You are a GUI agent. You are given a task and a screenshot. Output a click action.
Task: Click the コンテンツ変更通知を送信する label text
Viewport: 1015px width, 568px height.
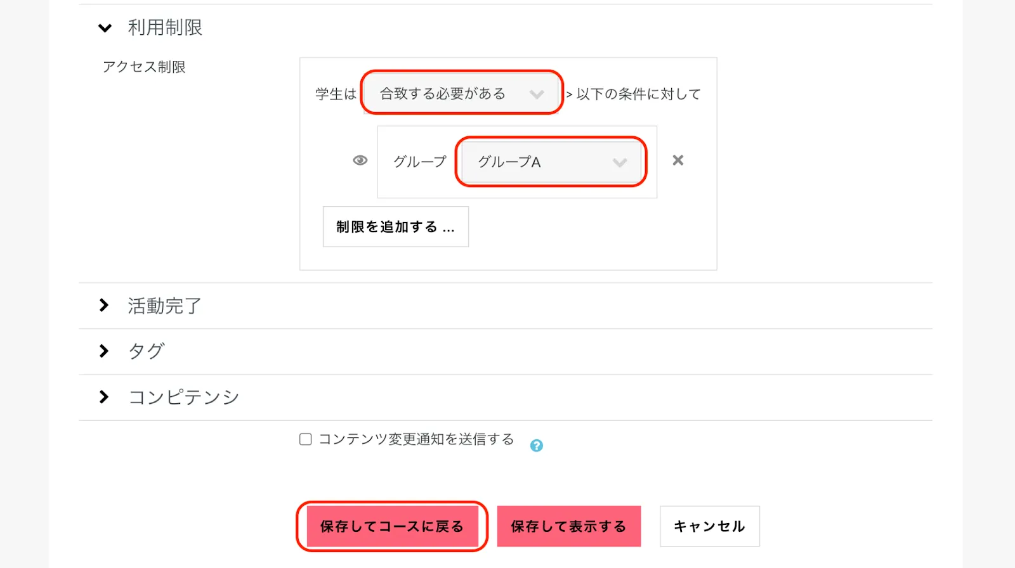coord(416,439)
